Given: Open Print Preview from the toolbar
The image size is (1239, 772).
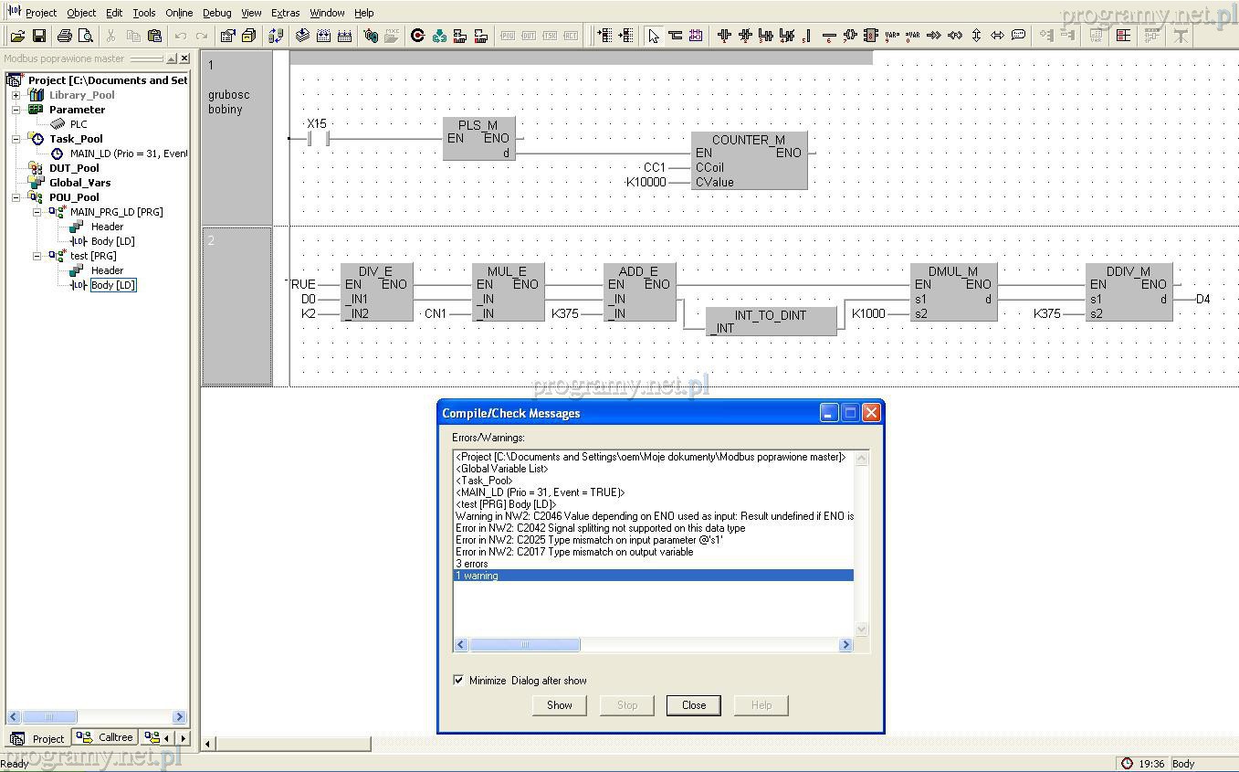Looking at the screenshot, I should [x=86, y=36].
